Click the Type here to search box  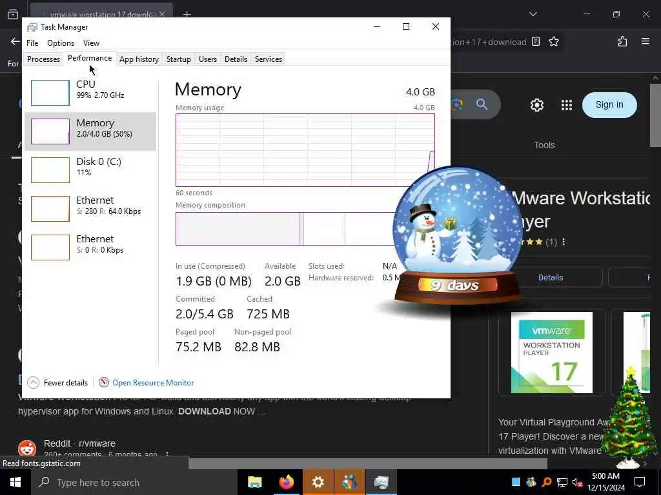coord(134,482)
